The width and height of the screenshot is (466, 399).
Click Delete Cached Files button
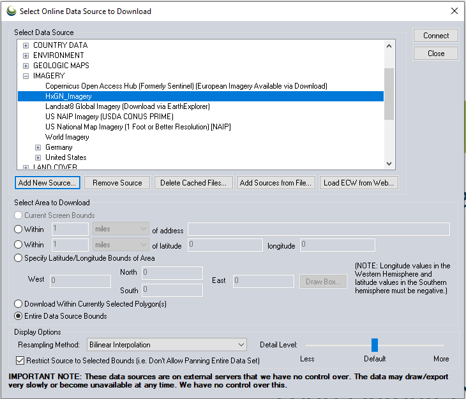(x=193, y=183)
